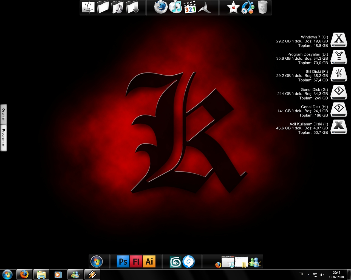Open the star icon with red apple
Image resolution: width=351 pixels, height=280 pixels.
(x=233, y=8)
